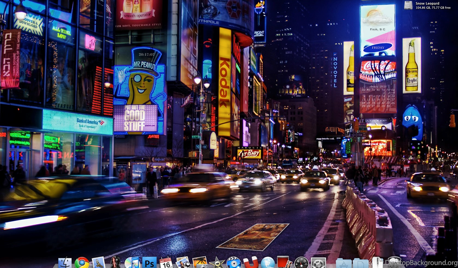Open iTunes from the dock

(x=132, y=263)
